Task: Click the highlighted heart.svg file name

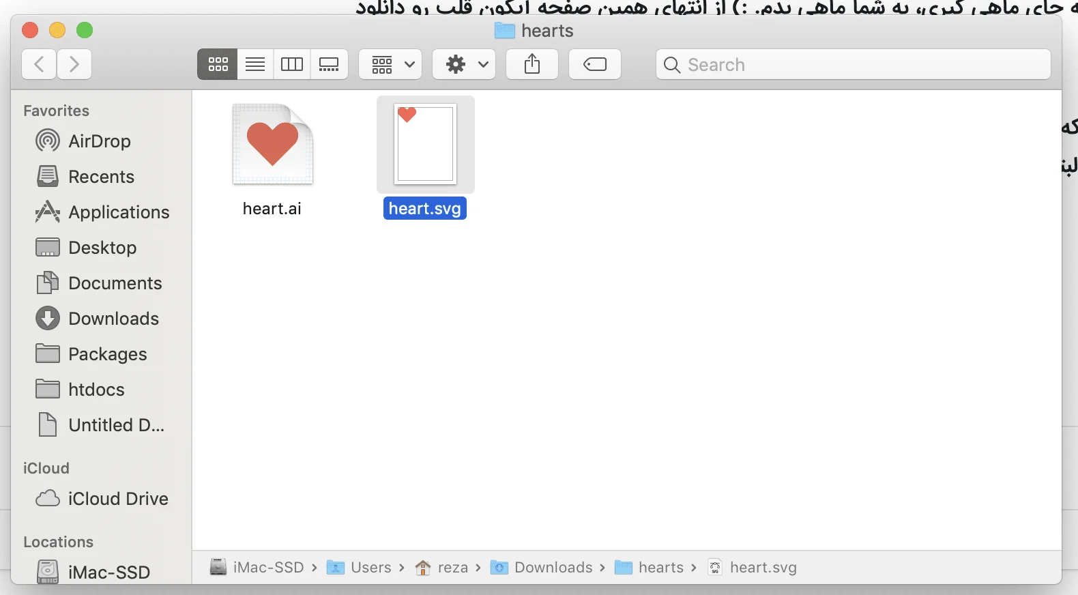Action: (425, 209)
